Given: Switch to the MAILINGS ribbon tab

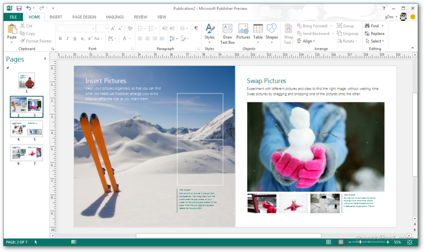Looking at the screenshot, I should (x=115, y=17).
